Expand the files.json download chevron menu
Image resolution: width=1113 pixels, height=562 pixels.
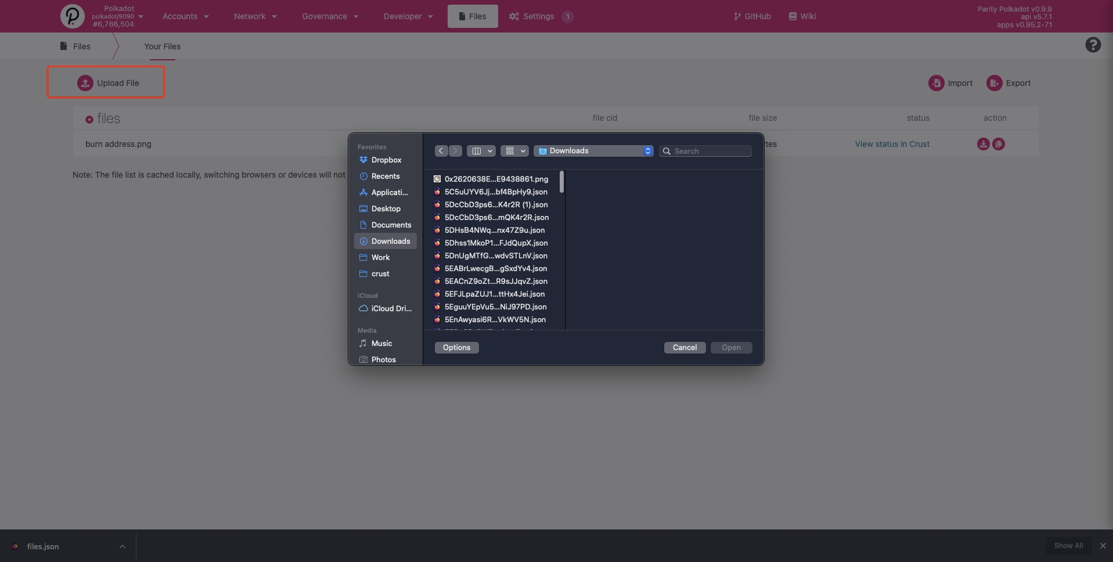[x=122, y=546]
